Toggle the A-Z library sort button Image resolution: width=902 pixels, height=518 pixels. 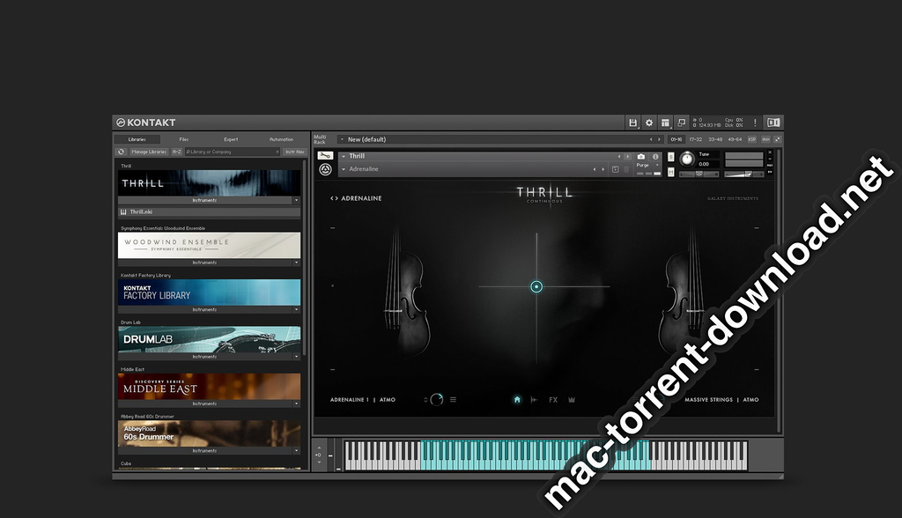(x=176, y=152)
